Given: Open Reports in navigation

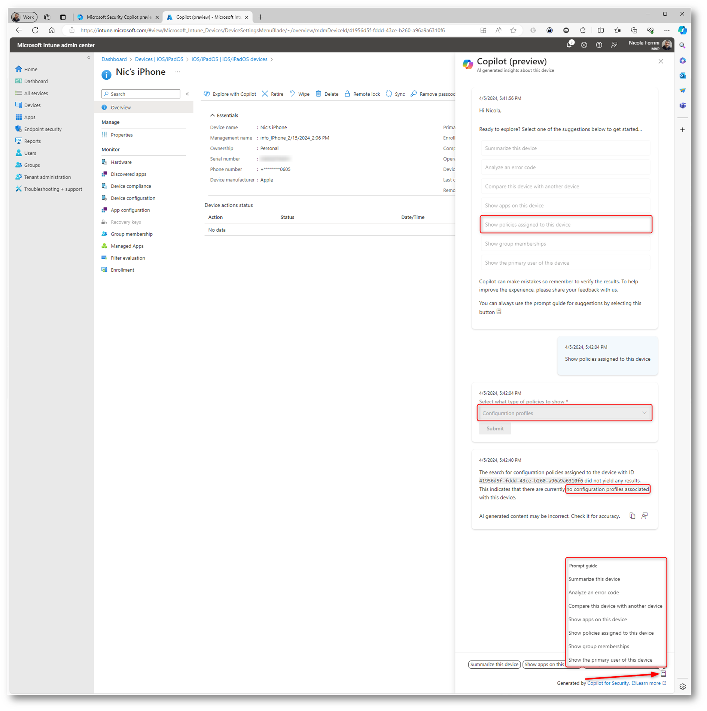Looking at the screenshot, I should point(28,141).
